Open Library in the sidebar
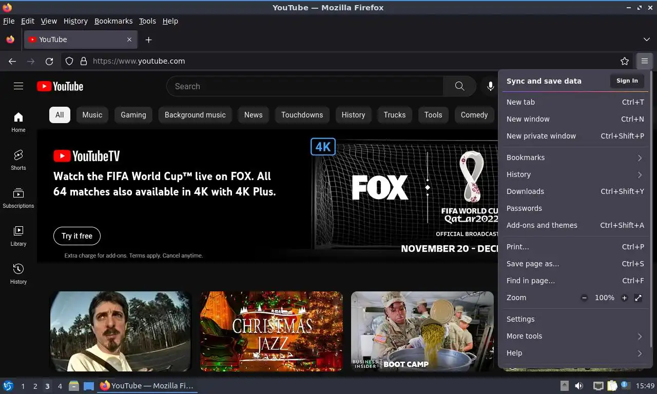The image size is (657, 394). [x=18, y=236]
